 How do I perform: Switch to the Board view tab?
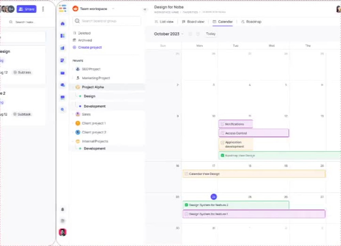tap(193, 21)
